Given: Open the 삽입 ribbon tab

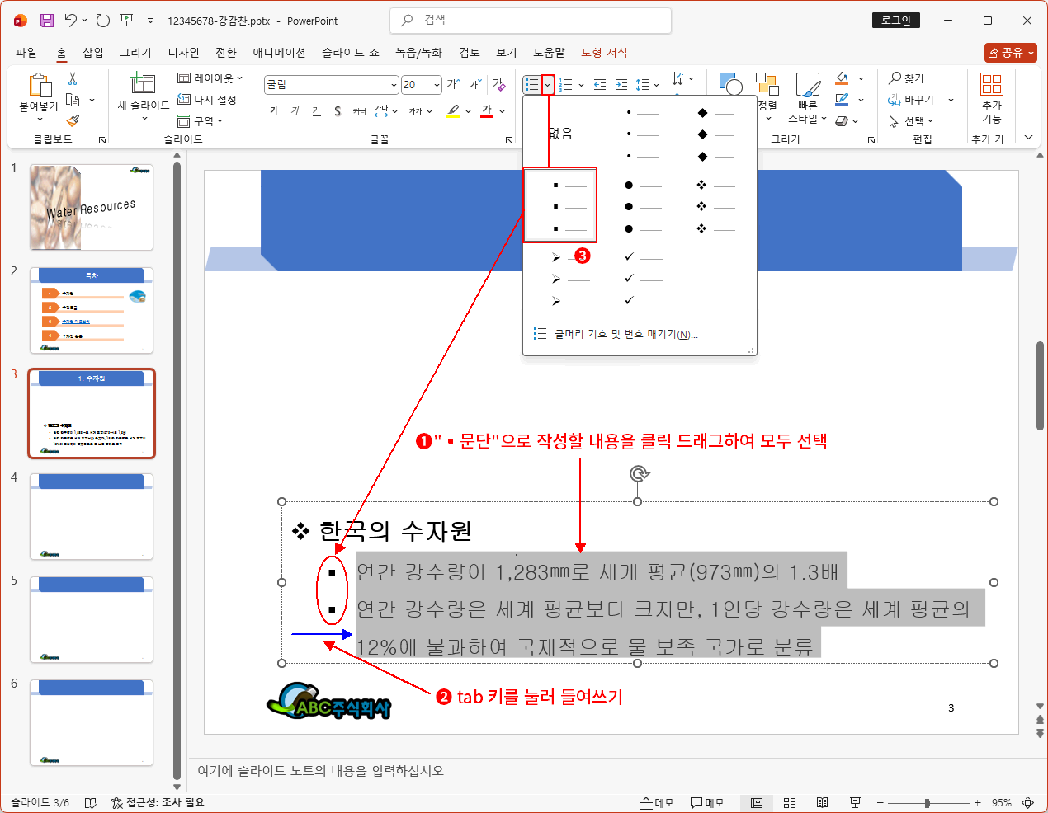Looking at the screenshot, I should pos(93,52).
